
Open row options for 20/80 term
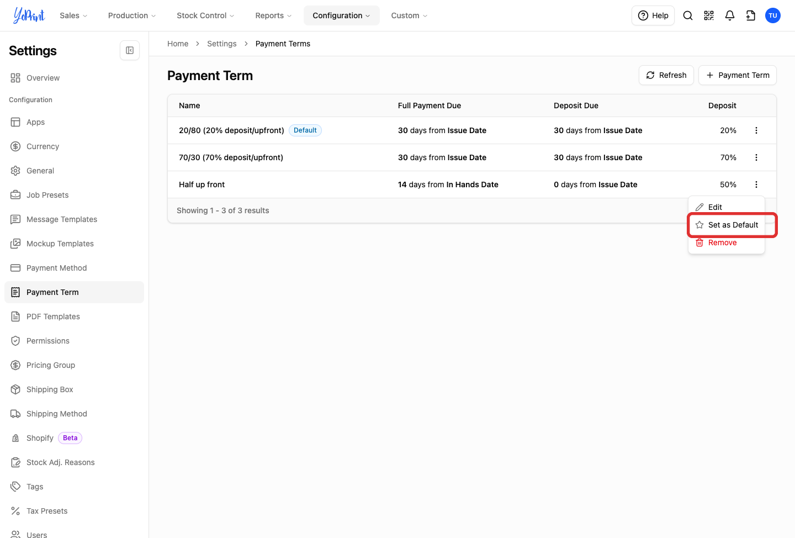pos(756,130)
